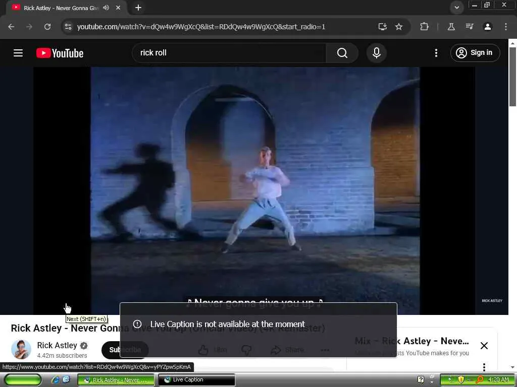This screenshot has width=517, height=387.
Task: Click the orange magnifier tray icon
Action: click(x=480, y=380)
